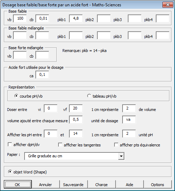Open the Options button

[157, 184]
